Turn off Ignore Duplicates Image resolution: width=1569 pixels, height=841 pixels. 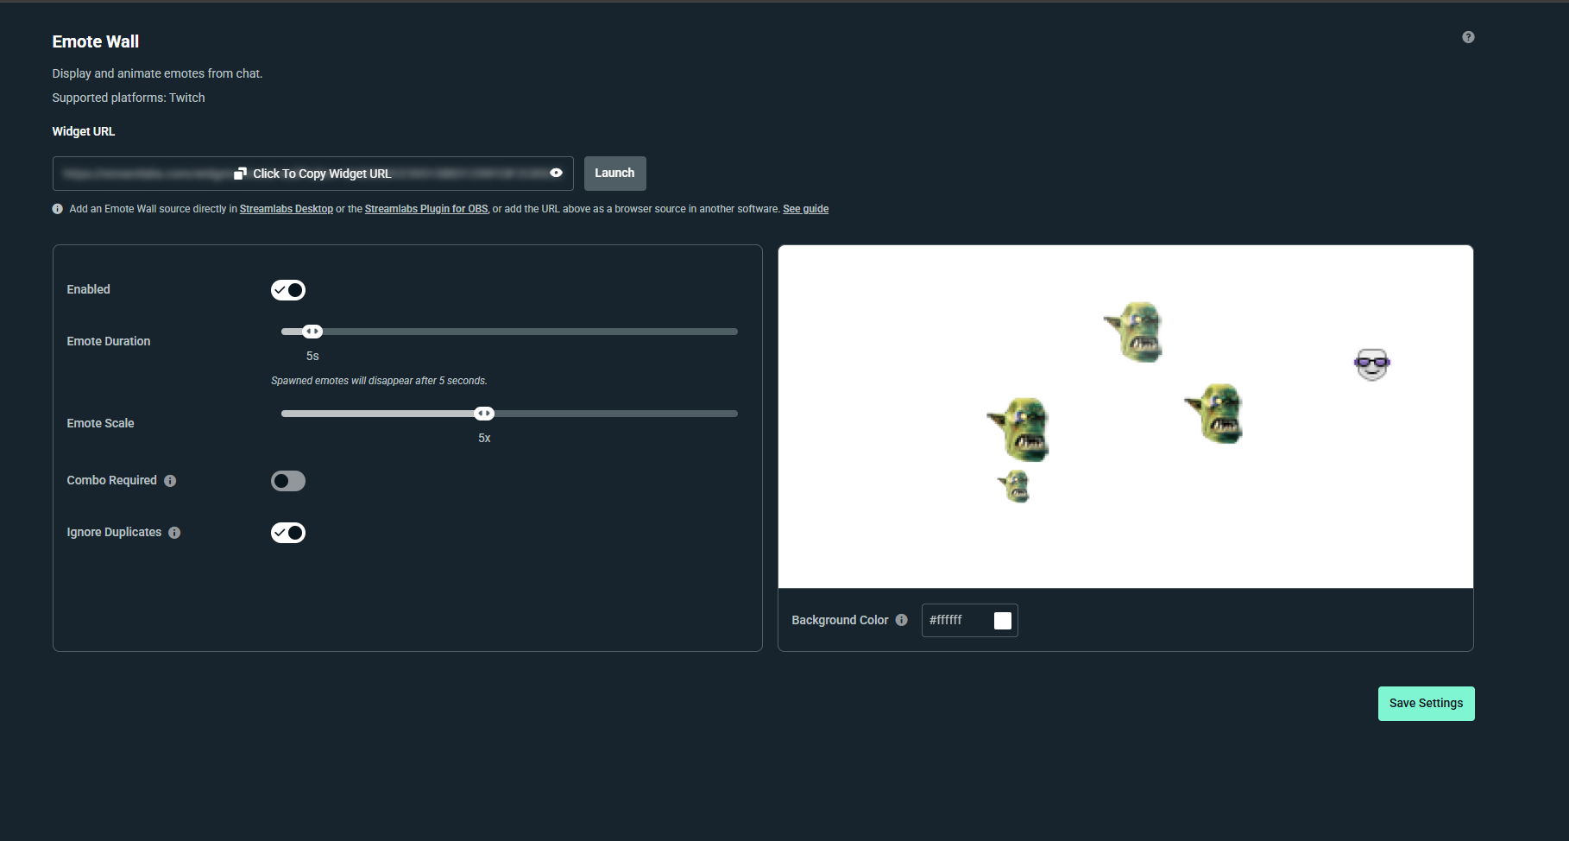point(288,532)
